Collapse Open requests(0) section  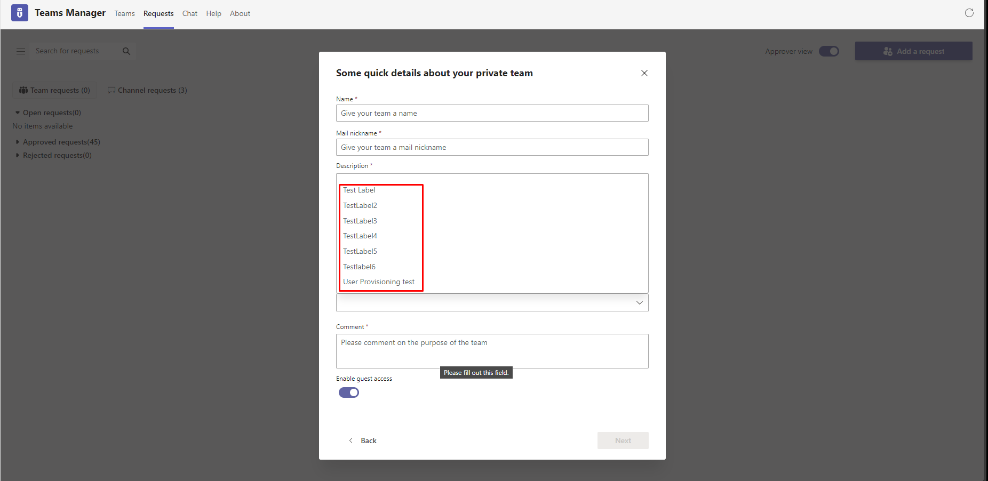(49, 113)
